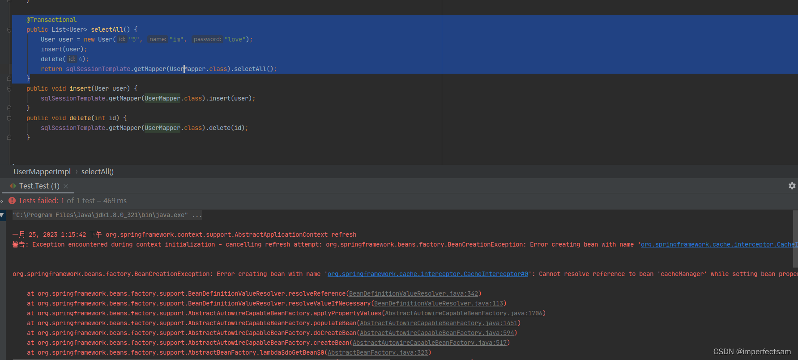The image size is (798, 360).
Task: Open BeanDefinitionValueResolver.java:113 link
Action: [439, 303]
